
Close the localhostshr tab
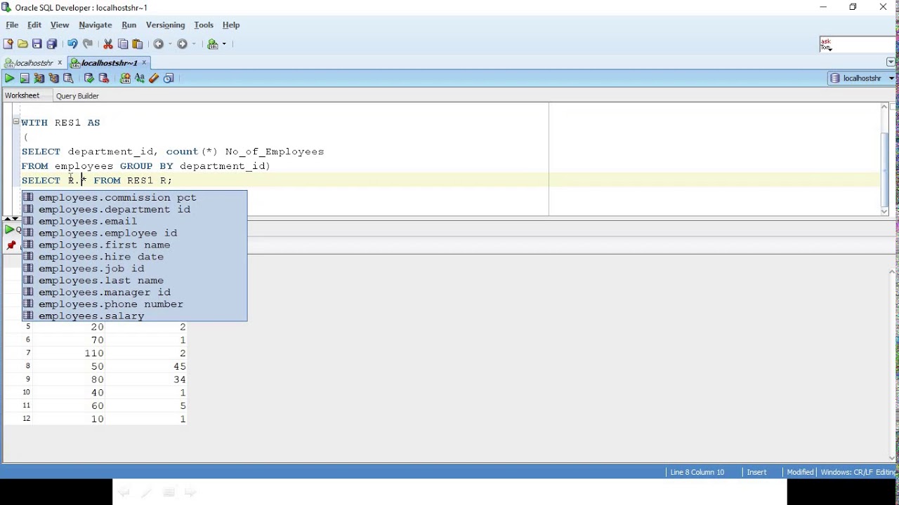coord(60,63)
